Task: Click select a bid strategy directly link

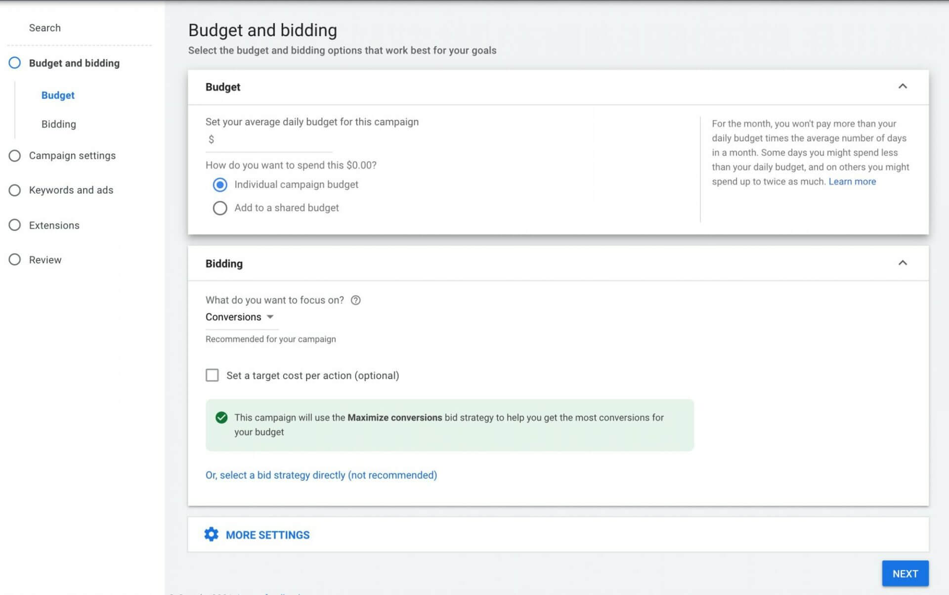Action: pyautogui.click(x=321, y=475)
